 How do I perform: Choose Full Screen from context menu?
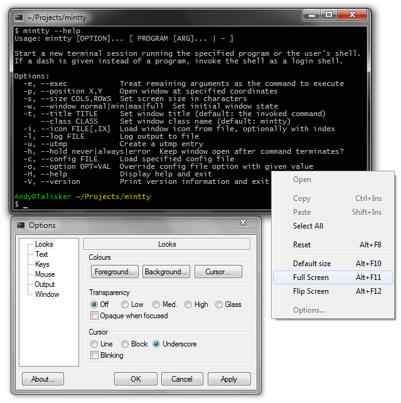coord(311,277)
